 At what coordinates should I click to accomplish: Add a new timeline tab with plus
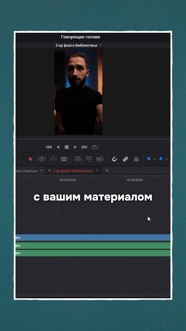(x=107, y=171)
